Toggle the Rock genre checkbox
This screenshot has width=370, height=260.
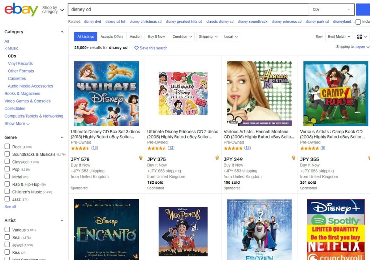click(x=7, y=146)
